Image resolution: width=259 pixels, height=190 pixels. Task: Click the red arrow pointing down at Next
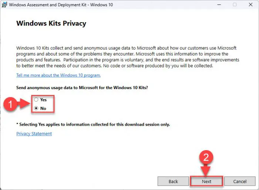click(x=206, y=170)
